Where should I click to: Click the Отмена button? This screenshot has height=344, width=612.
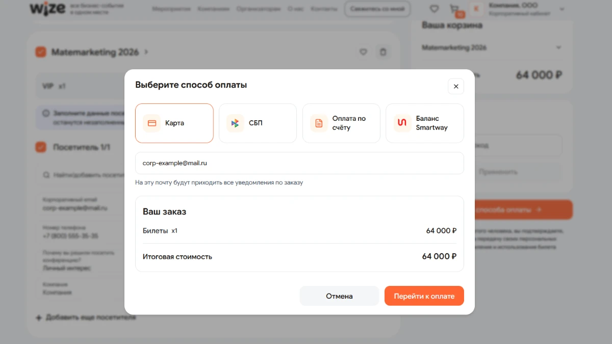(x=339, y=296)
